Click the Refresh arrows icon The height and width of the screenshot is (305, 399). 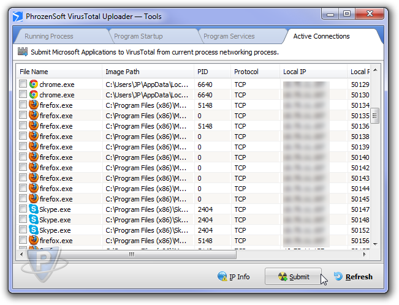(338, 277)
